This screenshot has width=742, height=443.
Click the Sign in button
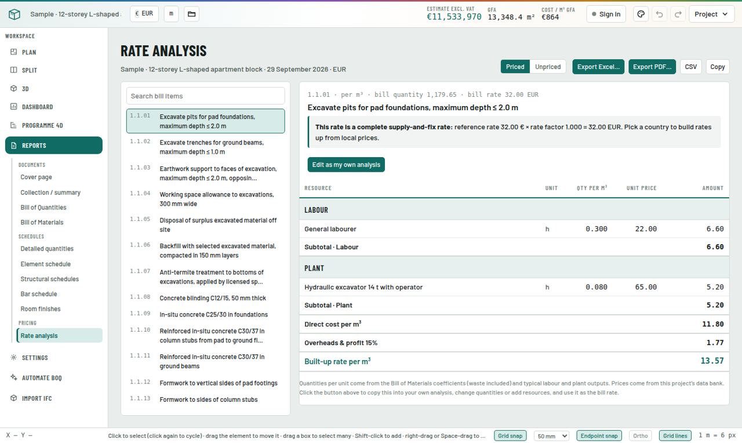pyautogui.click(x=606, y=14)
